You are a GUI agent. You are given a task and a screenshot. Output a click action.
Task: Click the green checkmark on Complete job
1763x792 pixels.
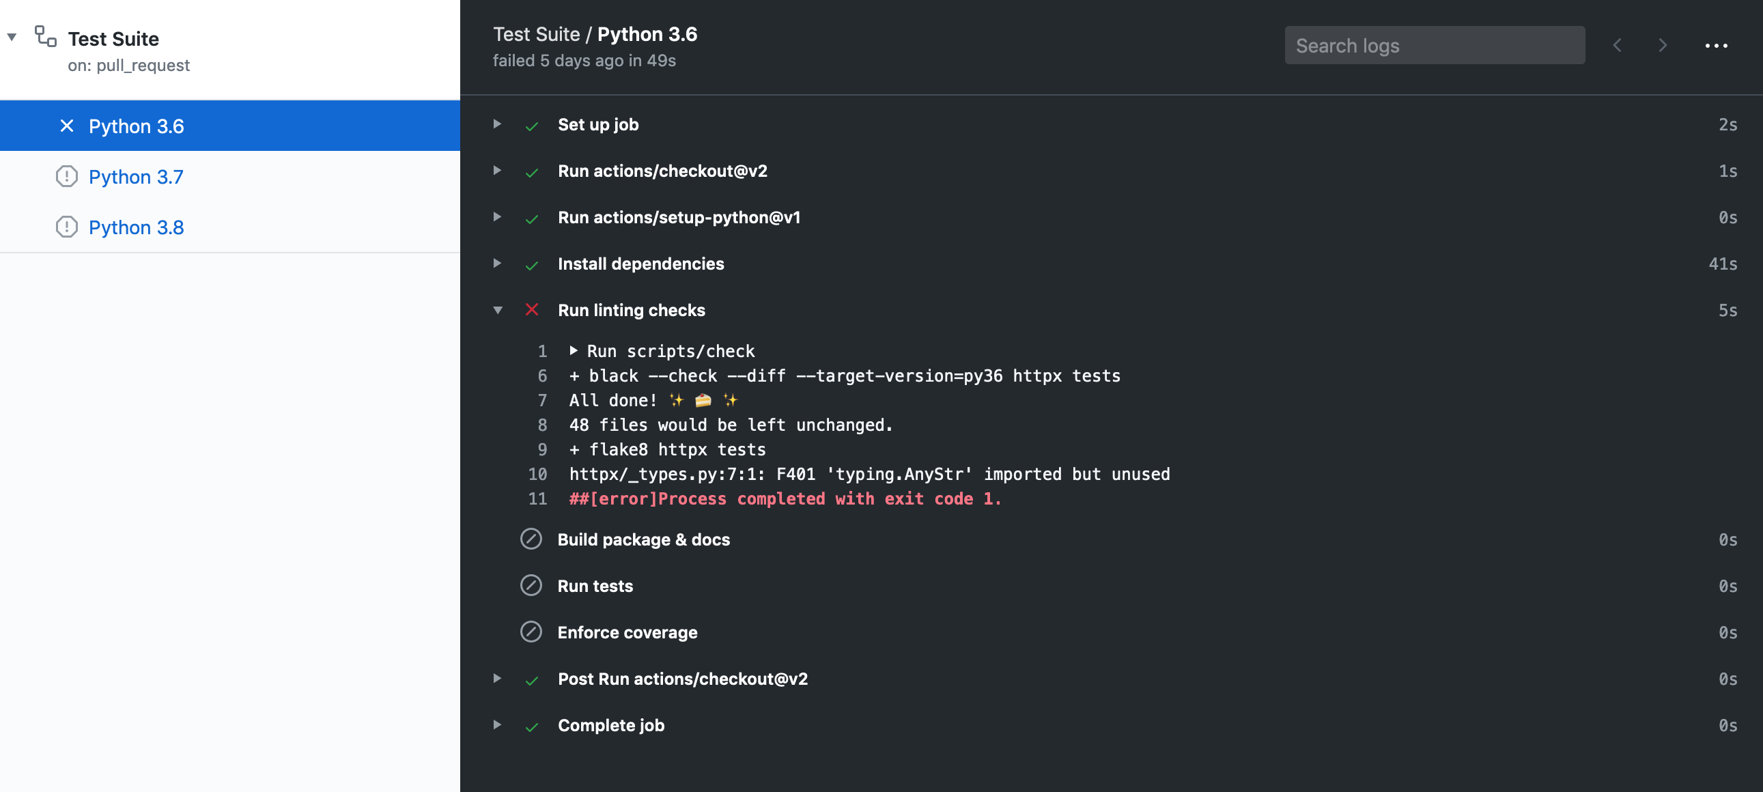pos(532,726)
